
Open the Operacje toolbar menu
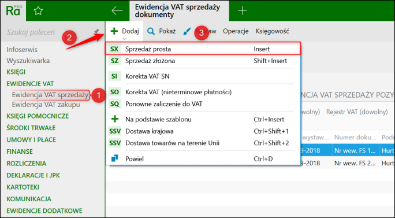click(236, 31)
